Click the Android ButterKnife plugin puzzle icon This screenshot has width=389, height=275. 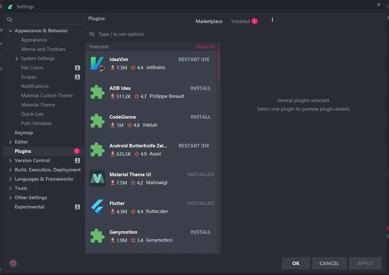click(x=97, y=150)
